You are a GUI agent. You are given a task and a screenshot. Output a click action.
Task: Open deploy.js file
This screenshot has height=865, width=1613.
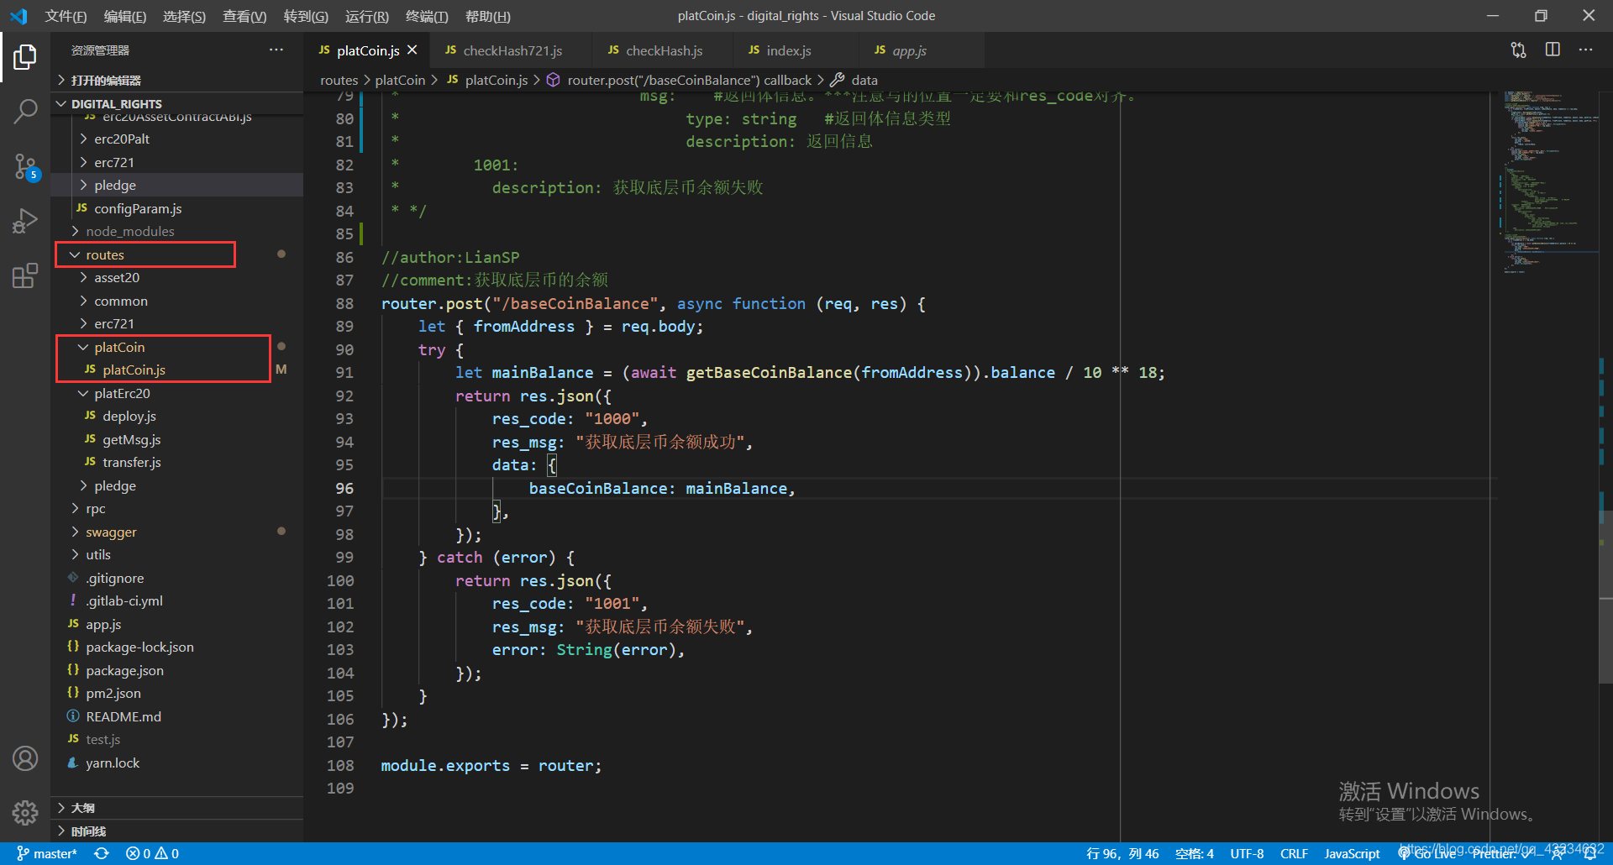pyautogui.click(x=176, y=416)
